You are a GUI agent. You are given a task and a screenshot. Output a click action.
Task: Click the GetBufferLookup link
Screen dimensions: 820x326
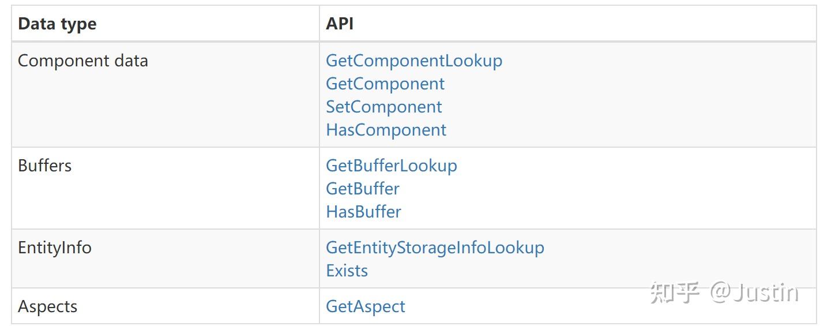(x=391, y=166)
